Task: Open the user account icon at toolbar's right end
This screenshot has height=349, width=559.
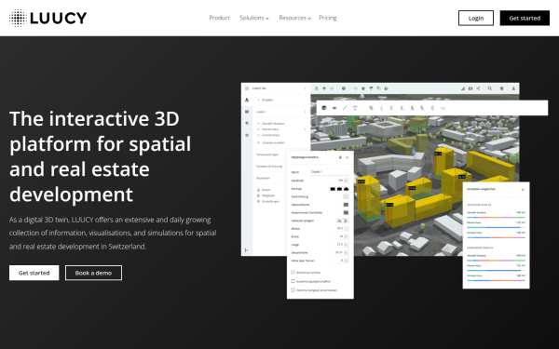Action: [x=513, y=88]
